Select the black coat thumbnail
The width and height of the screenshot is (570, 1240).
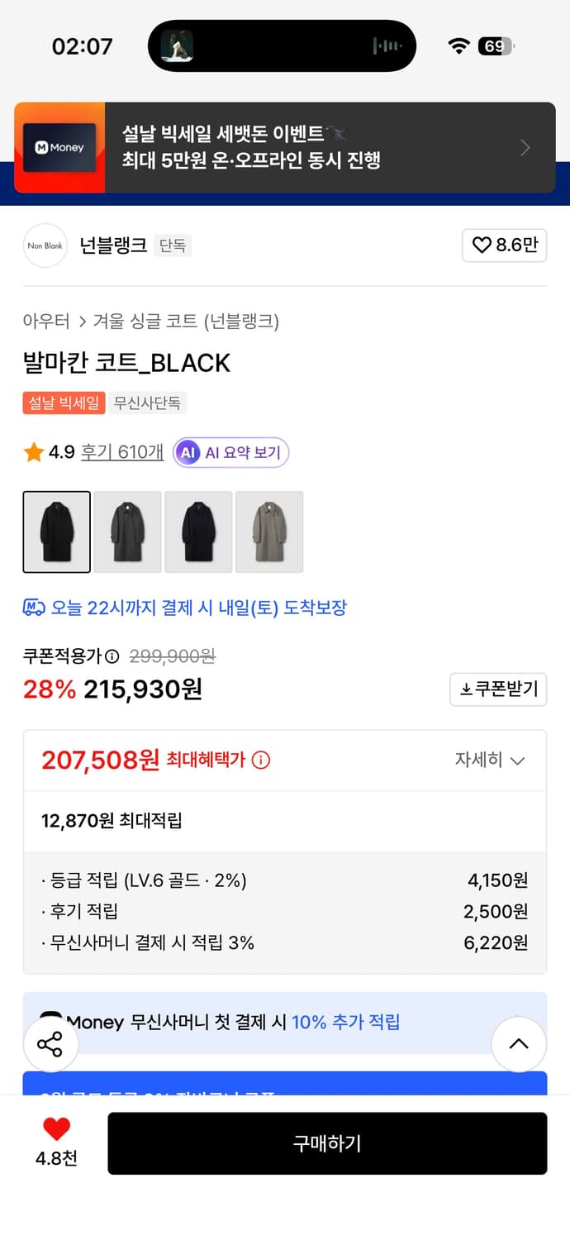click(56, 532)
